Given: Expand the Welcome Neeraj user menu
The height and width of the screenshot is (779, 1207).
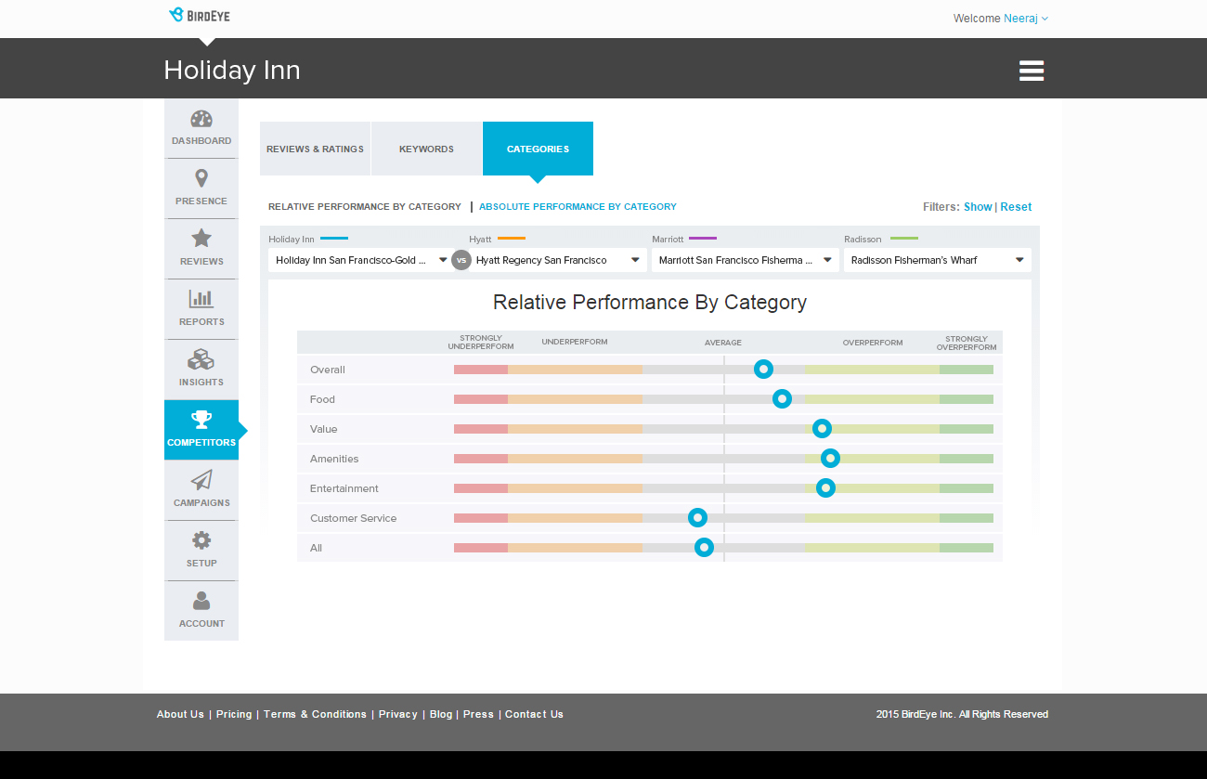Looking at the screenshot, I should (x=1001, y=19).
